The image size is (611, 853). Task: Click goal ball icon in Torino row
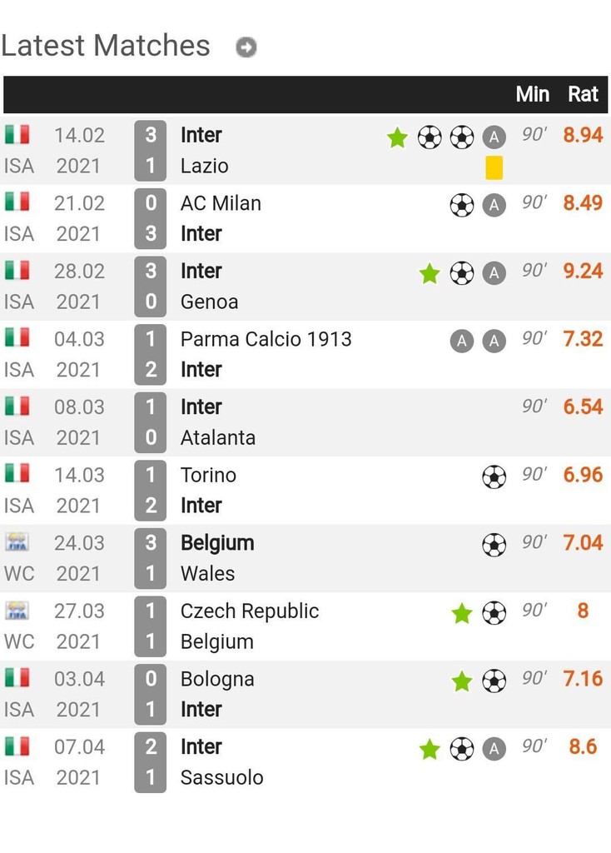(494, 476)
